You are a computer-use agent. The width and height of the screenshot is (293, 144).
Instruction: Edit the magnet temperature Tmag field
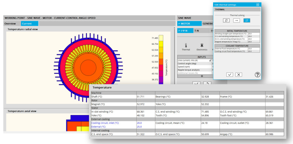click(254, 41)
